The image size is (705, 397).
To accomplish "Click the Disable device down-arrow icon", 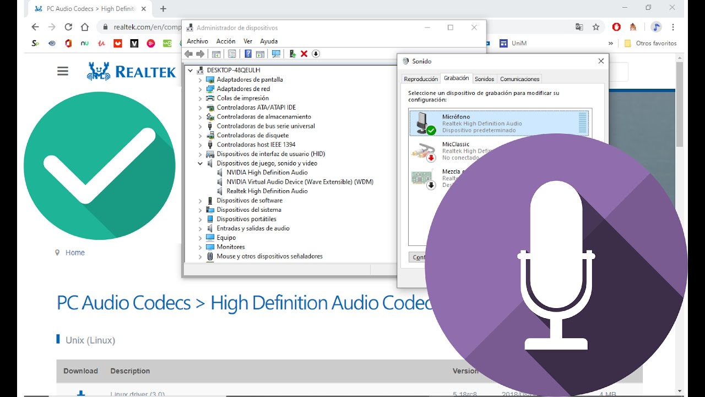I will (316, 53).
